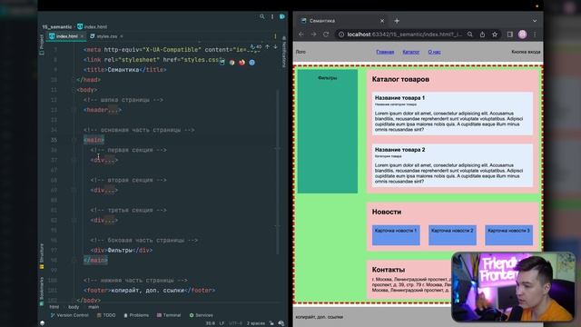Image resolution: width=581 pixels, height=327 pixels.
Task: Expand the first section div fold
Action: click(74, 160)
